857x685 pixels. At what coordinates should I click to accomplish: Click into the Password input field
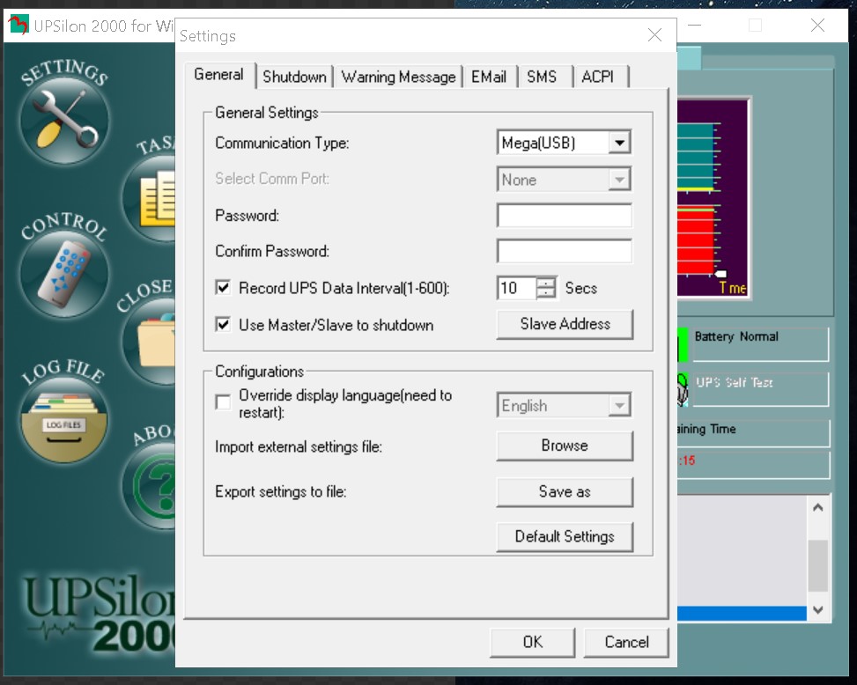point(564,216)
